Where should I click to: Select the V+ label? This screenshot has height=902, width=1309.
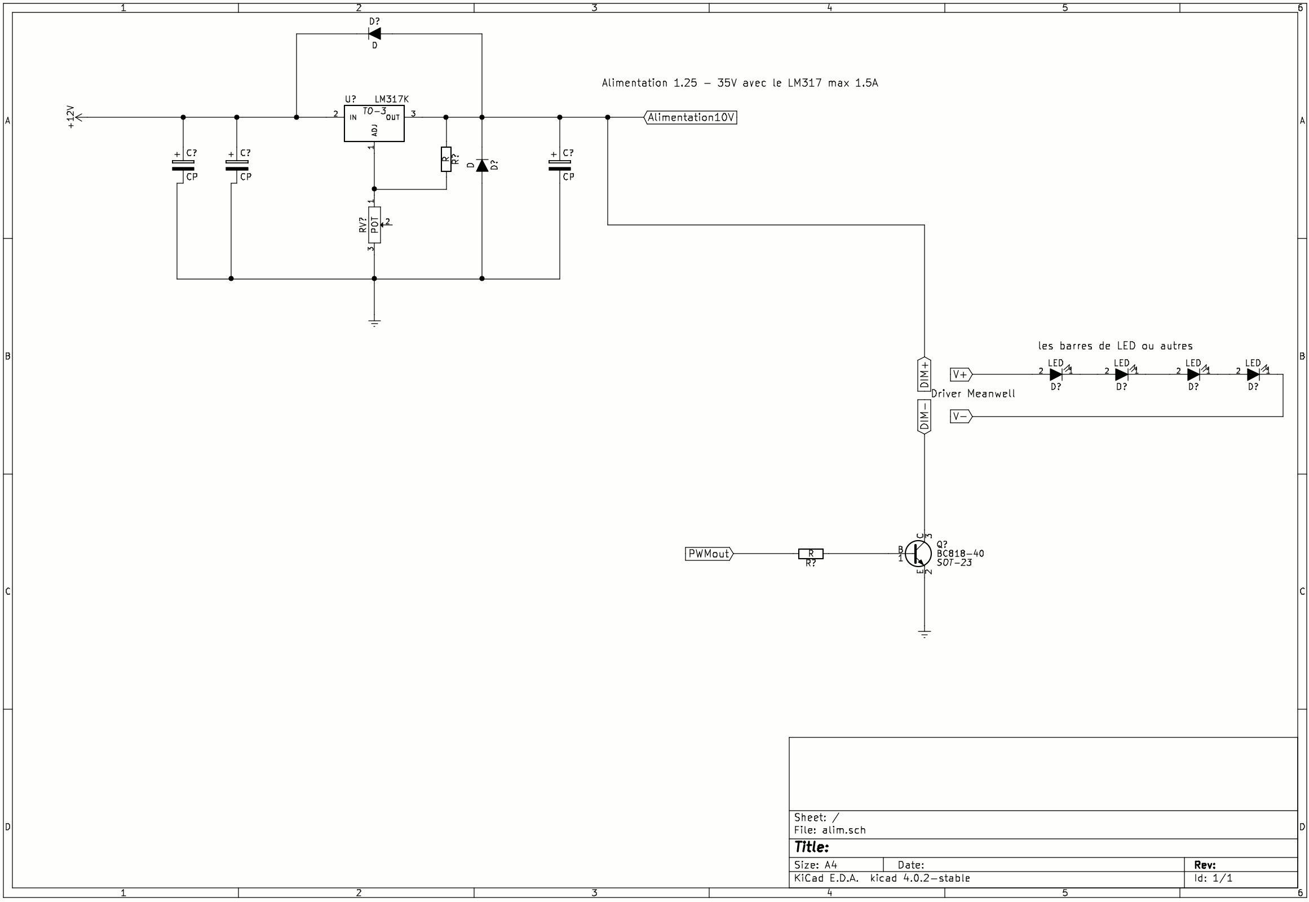pyautogui.click(x=960, y=374)
